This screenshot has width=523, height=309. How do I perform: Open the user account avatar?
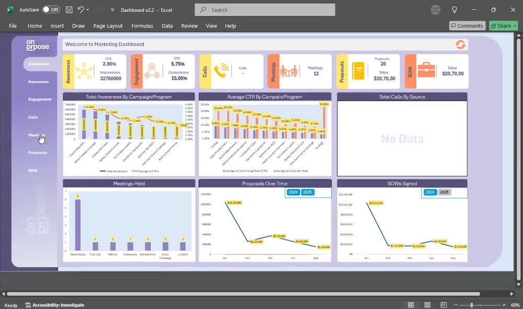(x=436, y=10)
